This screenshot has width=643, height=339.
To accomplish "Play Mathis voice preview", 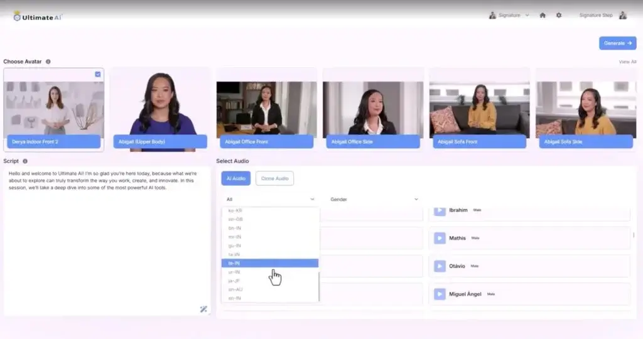I will click(x=440, y=238).
